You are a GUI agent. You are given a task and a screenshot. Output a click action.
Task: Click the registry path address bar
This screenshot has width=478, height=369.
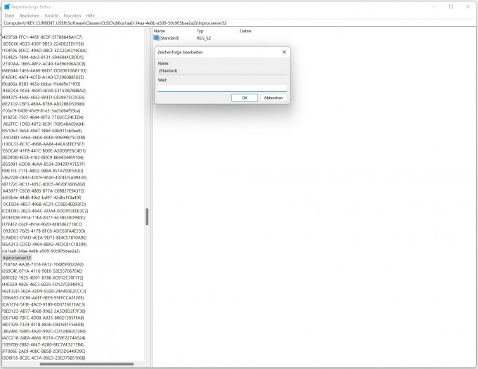239,23
